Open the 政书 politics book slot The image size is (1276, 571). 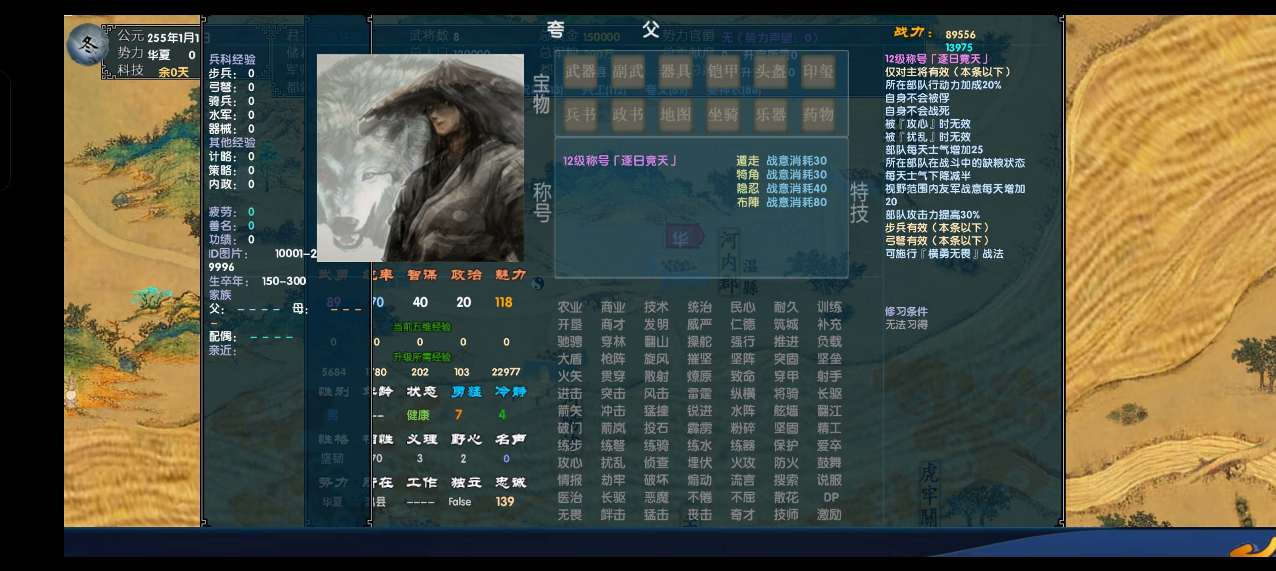pyautogui.click(x=627, y=115)
